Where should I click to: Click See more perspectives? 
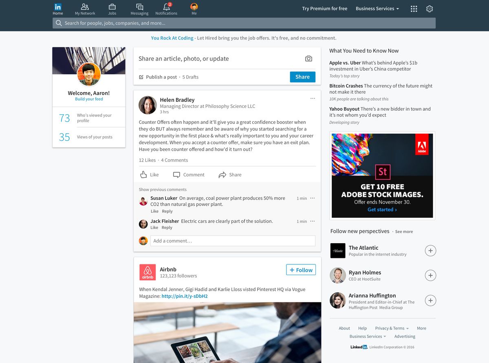click(404, 232)
